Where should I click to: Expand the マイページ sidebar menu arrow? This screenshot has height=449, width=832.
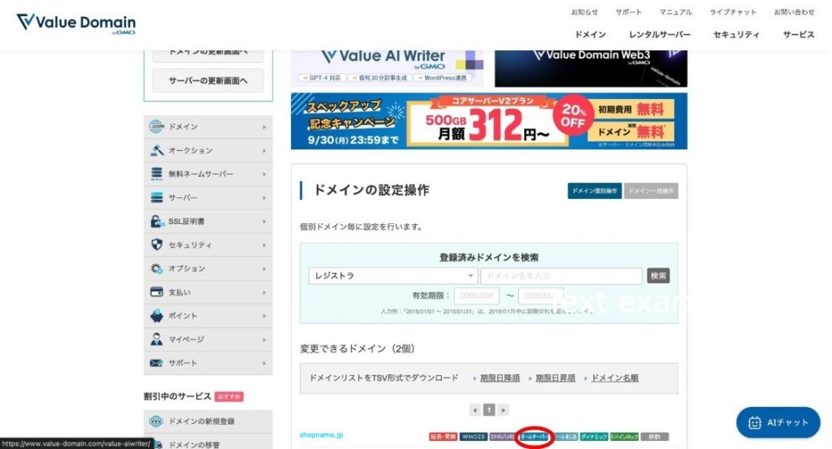tap(264, 340)
